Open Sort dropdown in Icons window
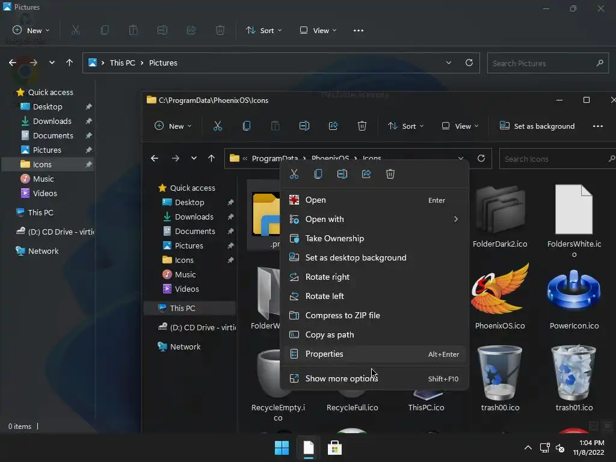The width and height of the screenshot is (616, 462). click(x=406, y=126)
